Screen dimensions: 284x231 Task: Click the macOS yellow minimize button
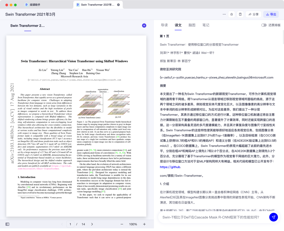pos(11,5)
